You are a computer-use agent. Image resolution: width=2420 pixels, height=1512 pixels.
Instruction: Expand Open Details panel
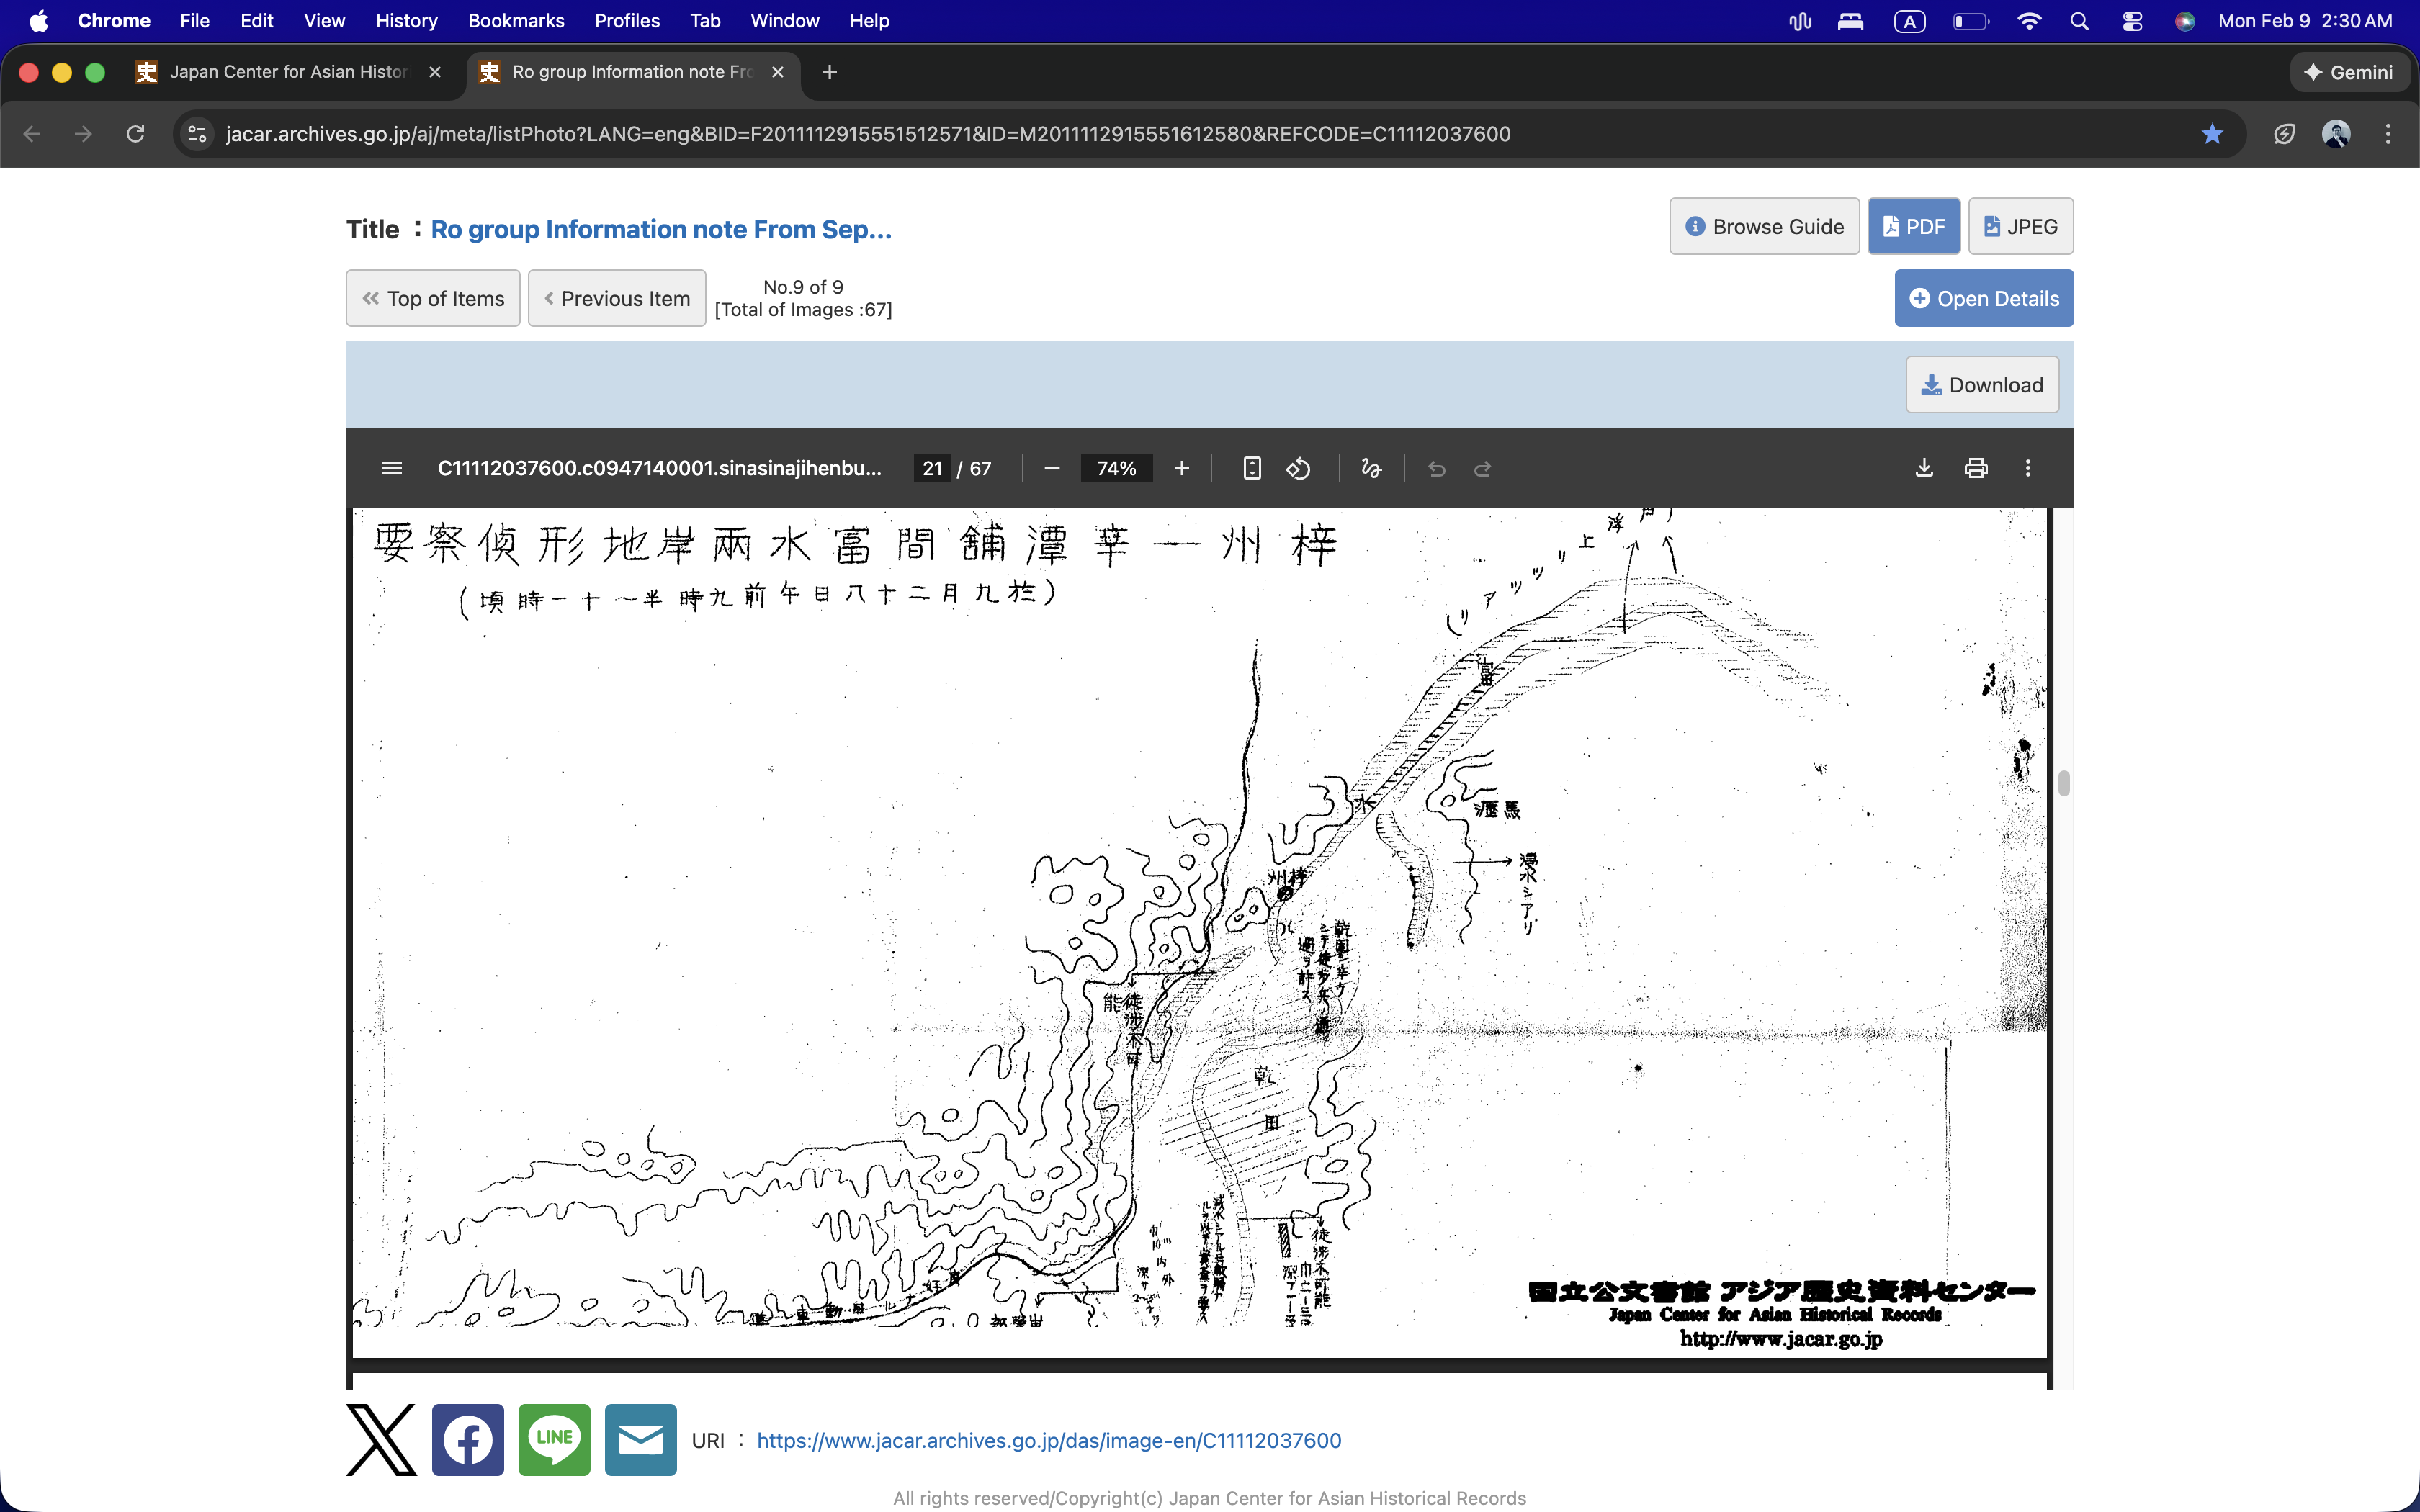(x=1984, y=298)
